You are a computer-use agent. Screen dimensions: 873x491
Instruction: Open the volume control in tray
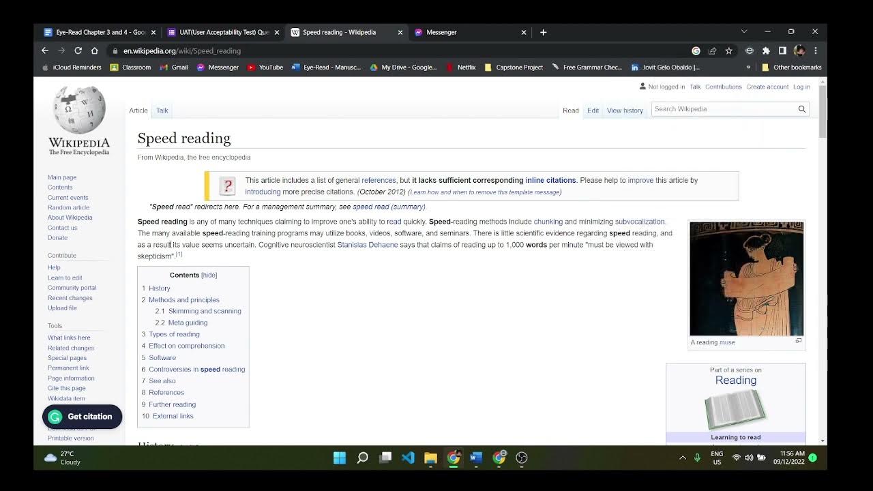point(749,458)
